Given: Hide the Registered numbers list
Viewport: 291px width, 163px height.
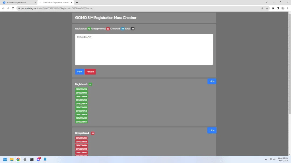Looking at the screenshot, I should tap(212, 81).
